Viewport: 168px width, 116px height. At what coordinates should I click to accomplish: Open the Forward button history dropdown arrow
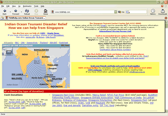point(21,12)
